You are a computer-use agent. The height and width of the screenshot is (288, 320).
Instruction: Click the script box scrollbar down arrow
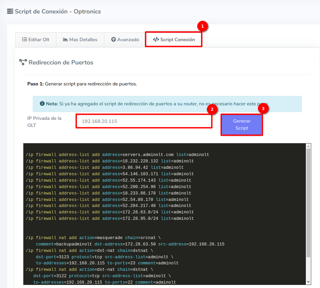click(x=308, y=282)
